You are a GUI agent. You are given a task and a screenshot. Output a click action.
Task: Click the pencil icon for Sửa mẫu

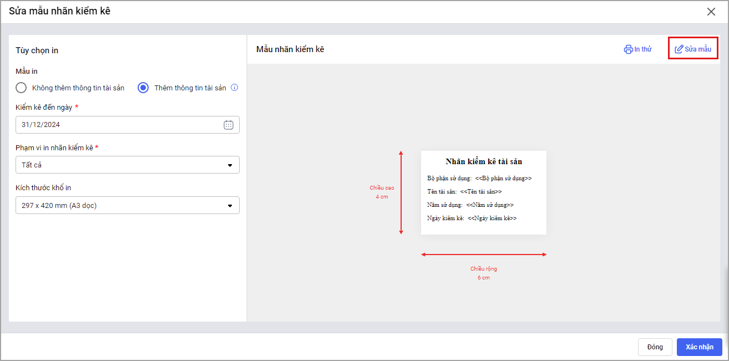pyautogui.click(x=679, y=49)
